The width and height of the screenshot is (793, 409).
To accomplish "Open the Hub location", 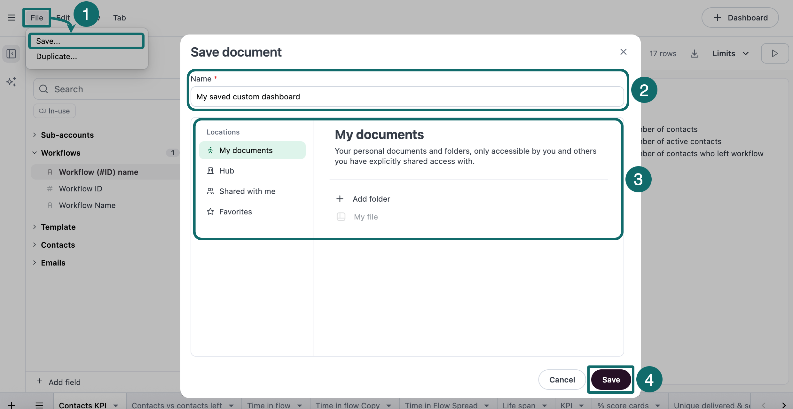I will pos(226,171).
